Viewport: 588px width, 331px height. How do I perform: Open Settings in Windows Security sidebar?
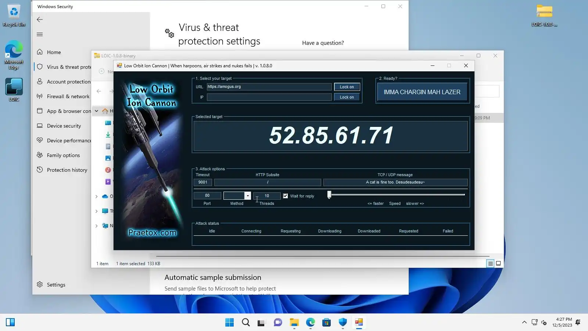pos(51,285)
